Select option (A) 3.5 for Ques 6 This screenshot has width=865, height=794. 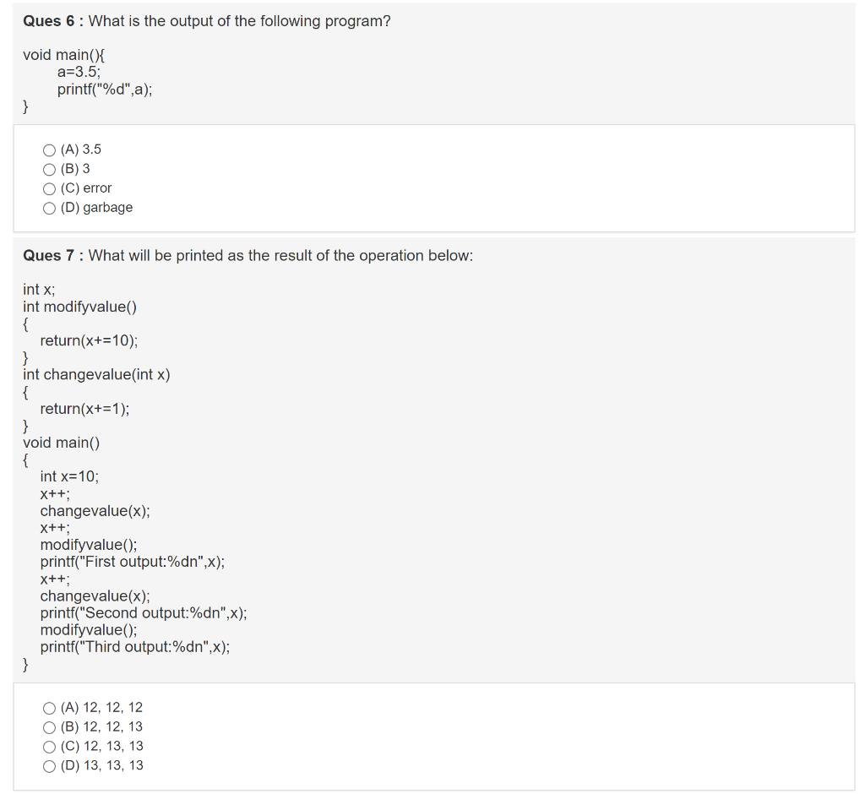pyautogui.click(x=49, y=150)
